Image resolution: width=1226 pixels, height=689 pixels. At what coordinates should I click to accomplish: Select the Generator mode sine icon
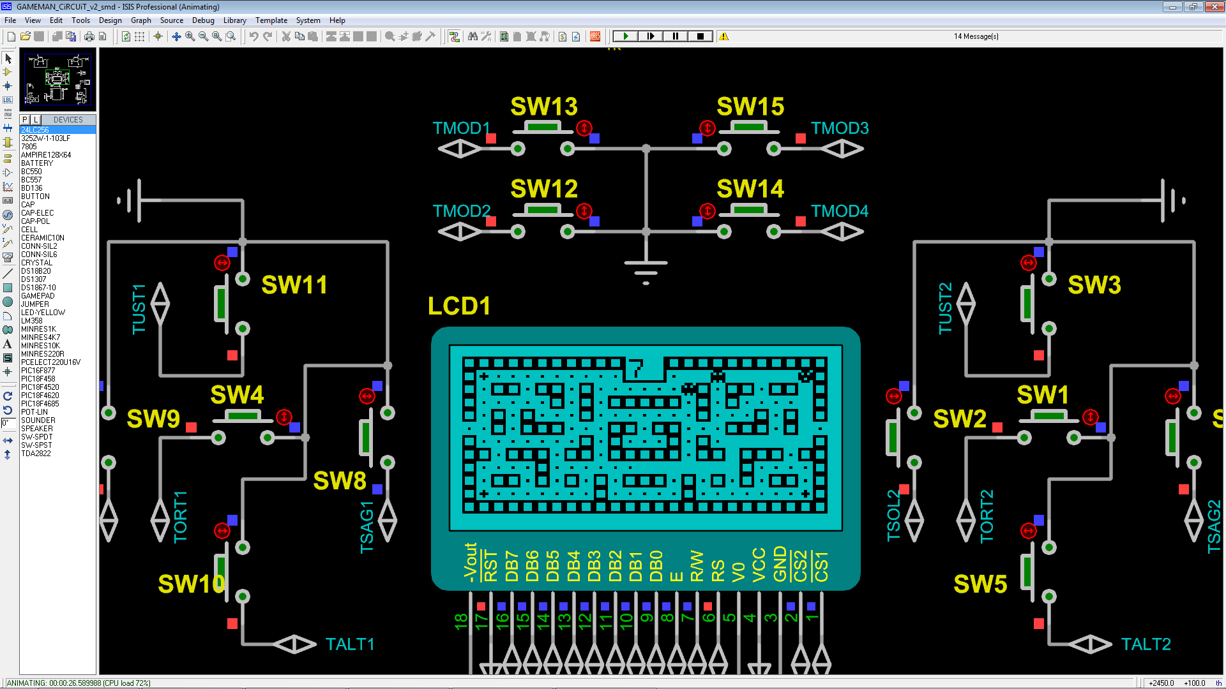[x=8, y=215]
